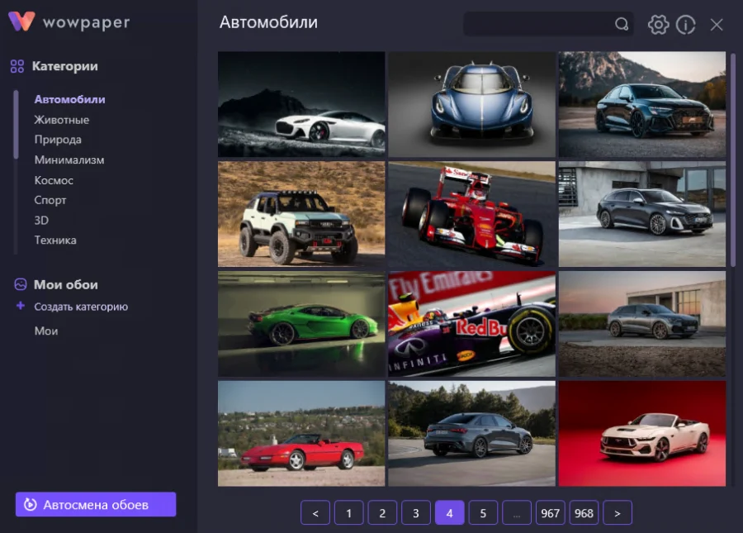743x533 pixels.
Task: Select the Космос category
Action: coord(54,180)
